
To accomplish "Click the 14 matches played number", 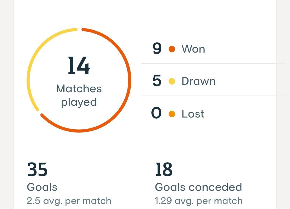I will click(79, 66).
